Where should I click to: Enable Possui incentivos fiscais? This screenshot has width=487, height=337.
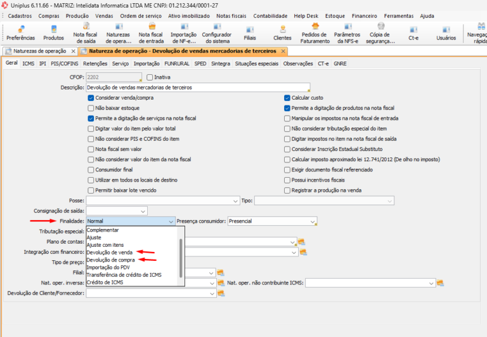tap(287, 180)
